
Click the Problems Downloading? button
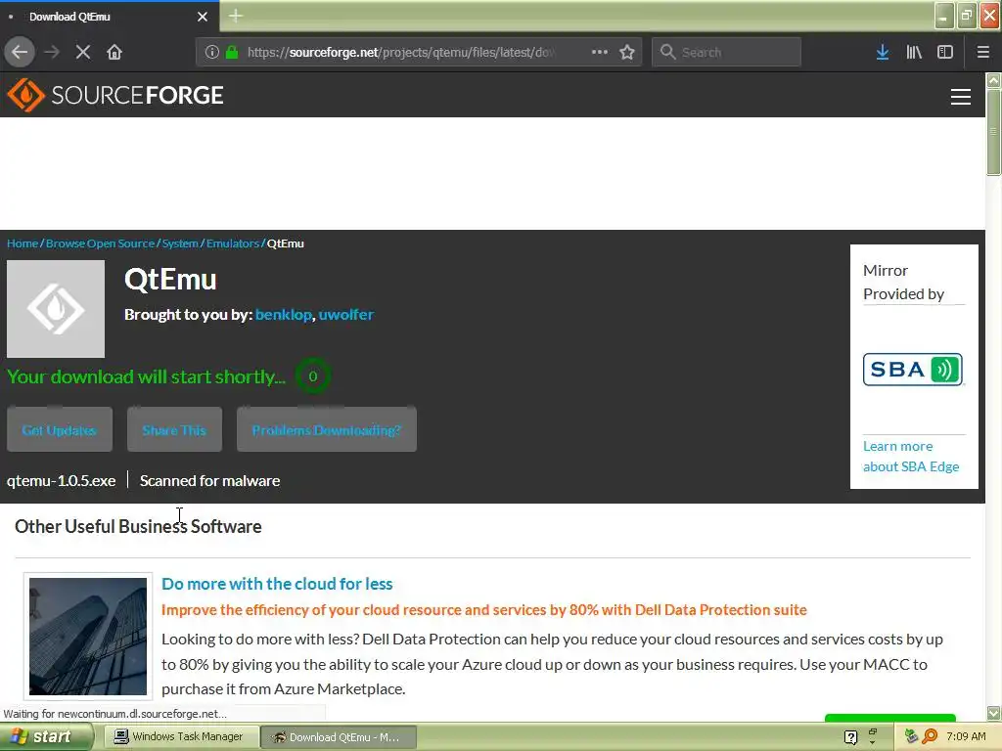tap(327, 430)
